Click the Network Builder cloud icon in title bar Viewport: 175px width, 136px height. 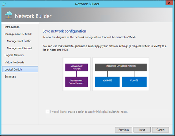[x=4, y=4]
